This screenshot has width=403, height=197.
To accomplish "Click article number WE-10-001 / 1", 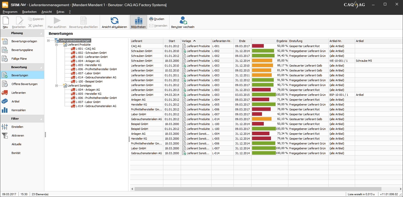I will click(338, 61).
